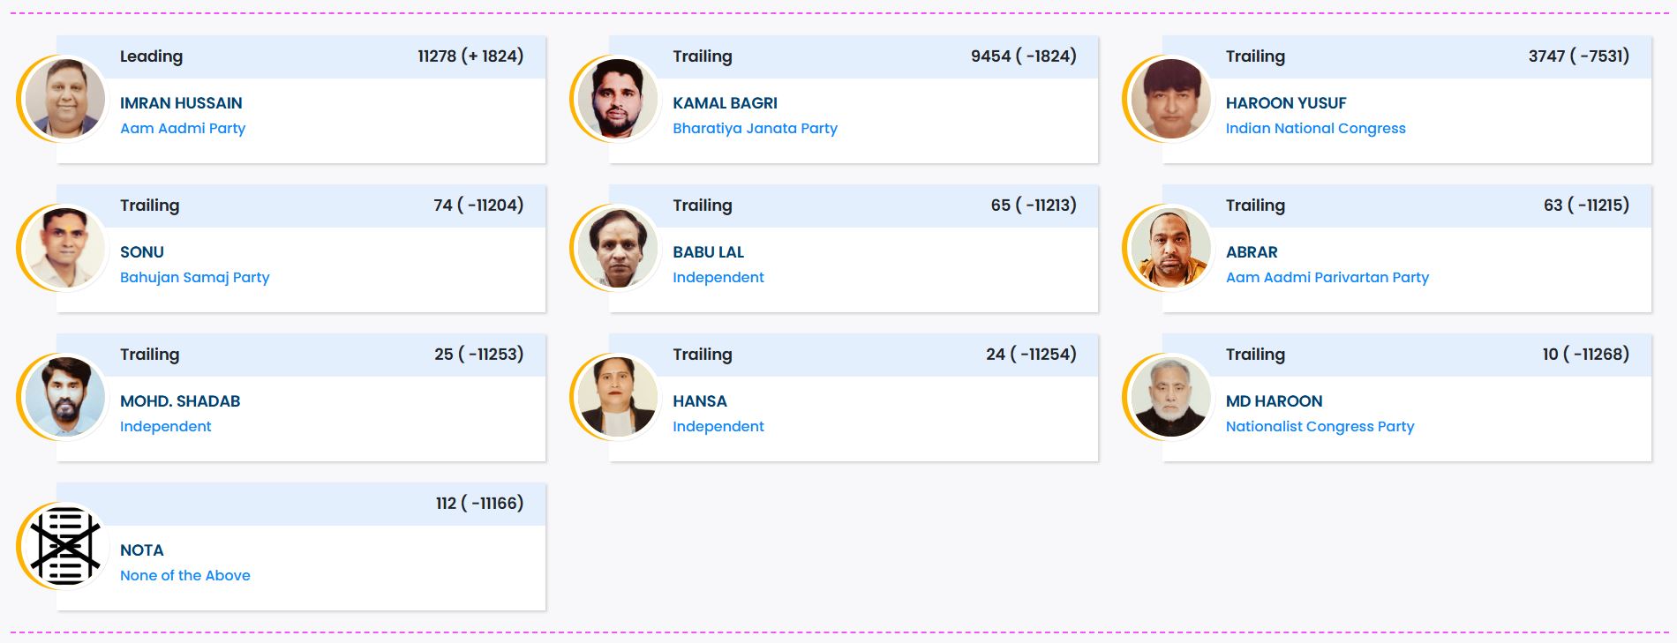Click Haroon Yusuf's candidate photo
The height and width of the screenshot is (643, 1677).
[x=1171, y=99]
